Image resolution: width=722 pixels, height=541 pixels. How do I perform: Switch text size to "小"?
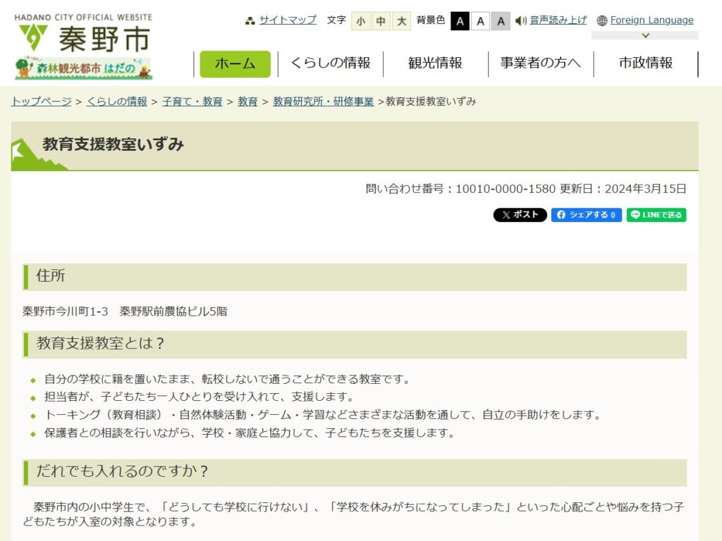click(x=361, y=21)
